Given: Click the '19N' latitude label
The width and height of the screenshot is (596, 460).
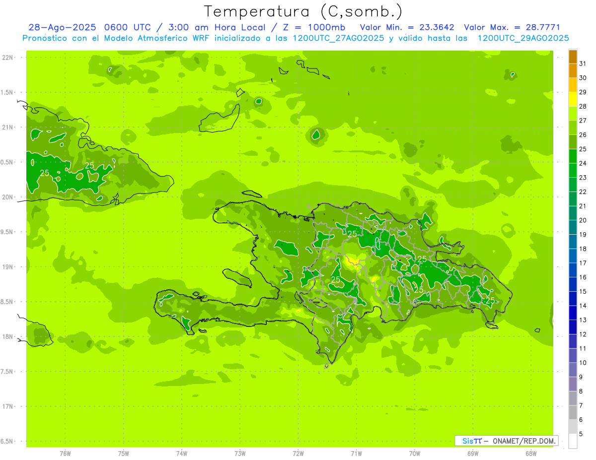Looking at the screenshot, I should pyautogui.click(x=8, y=267).
